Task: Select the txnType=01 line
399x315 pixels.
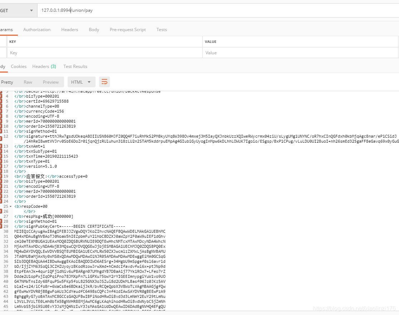Action: click(32, 161)
